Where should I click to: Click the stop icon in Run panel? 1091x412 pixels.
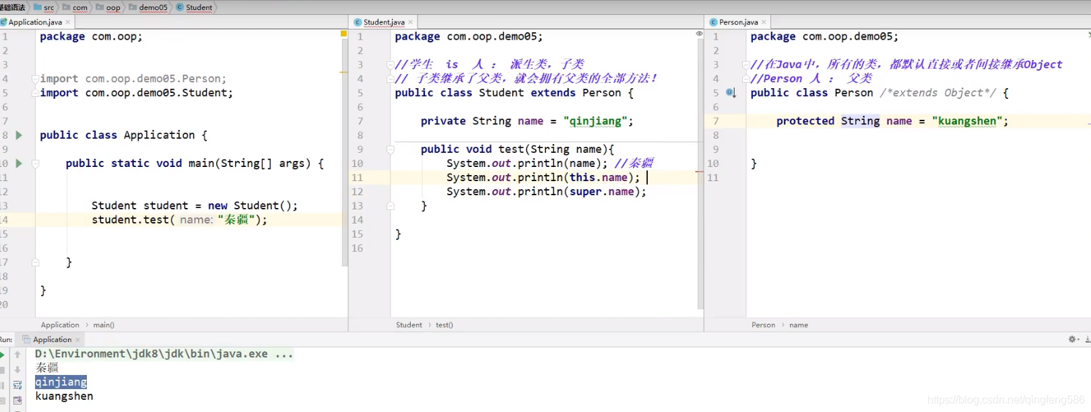click(2, 370)
